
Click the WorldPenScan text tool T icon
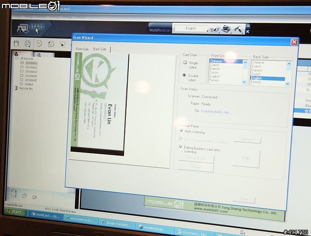214,30
